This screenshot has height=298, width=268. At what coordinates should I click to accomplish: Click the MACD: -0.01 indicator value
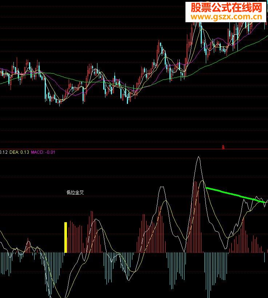[43, 152]
